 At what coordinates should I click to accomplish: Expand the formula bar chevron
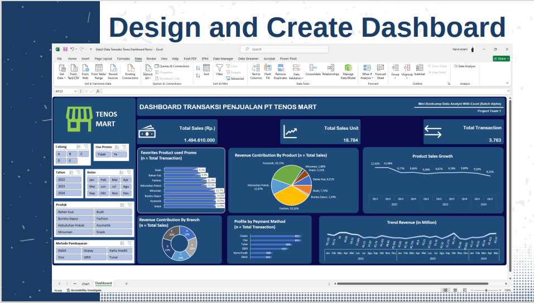pos(509,91)
